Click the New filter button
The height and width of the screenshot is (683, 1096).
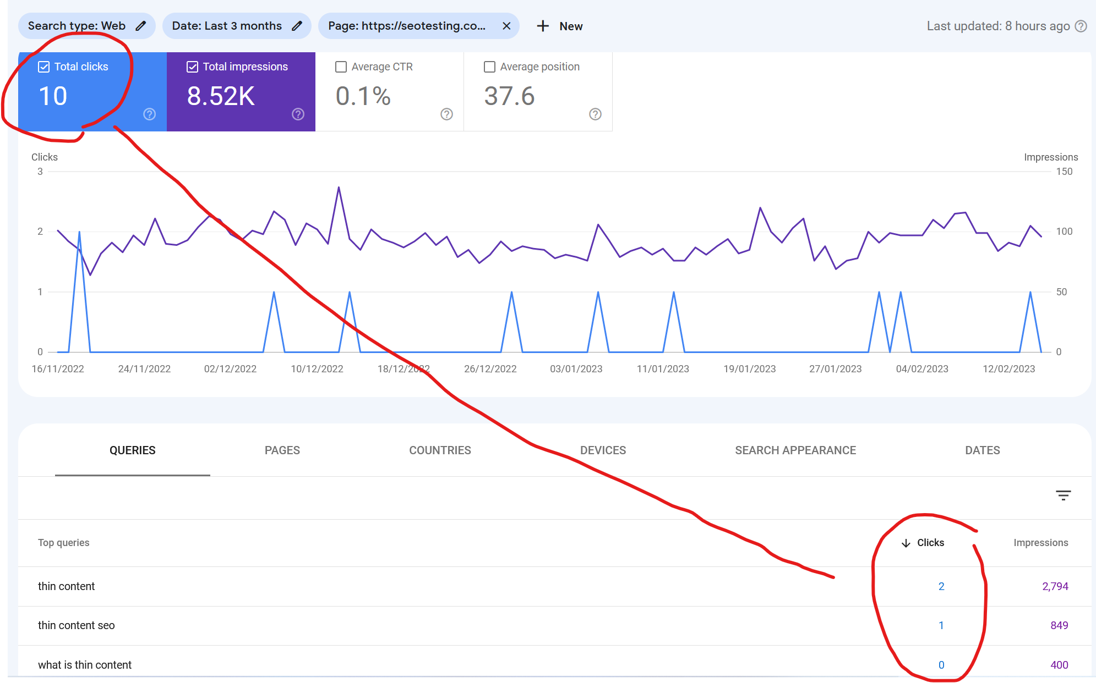click(560, 26)
